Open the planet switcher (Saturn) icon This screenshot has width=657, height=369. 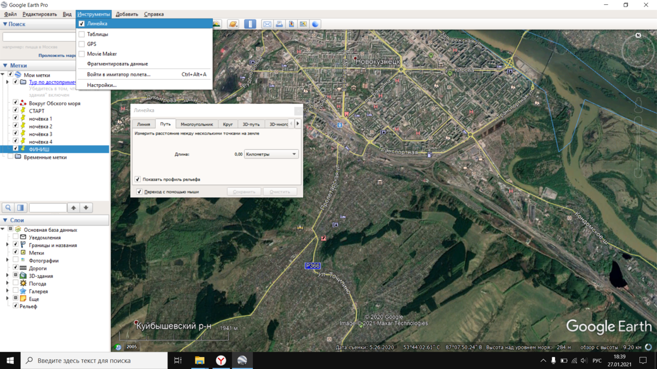coord(233,24)
